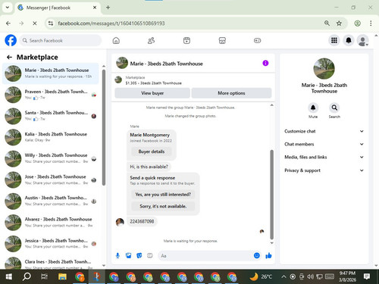Click the message thread scrollbar
The image size is (379, 284).
click(x=272, y=195)
